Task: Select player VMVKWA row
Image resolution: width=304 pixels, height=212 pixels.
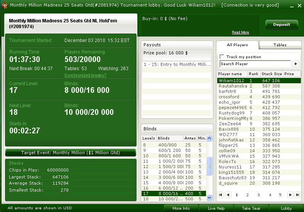Action: [x=259, y=156]
